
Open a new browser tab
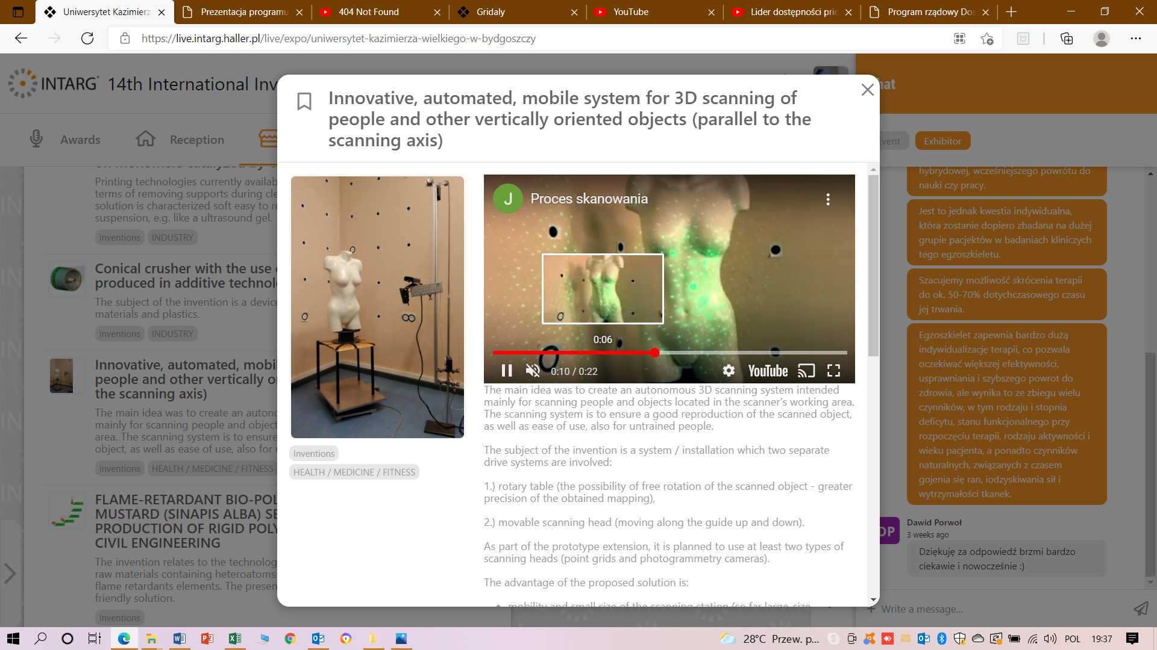coord(1011,12)
